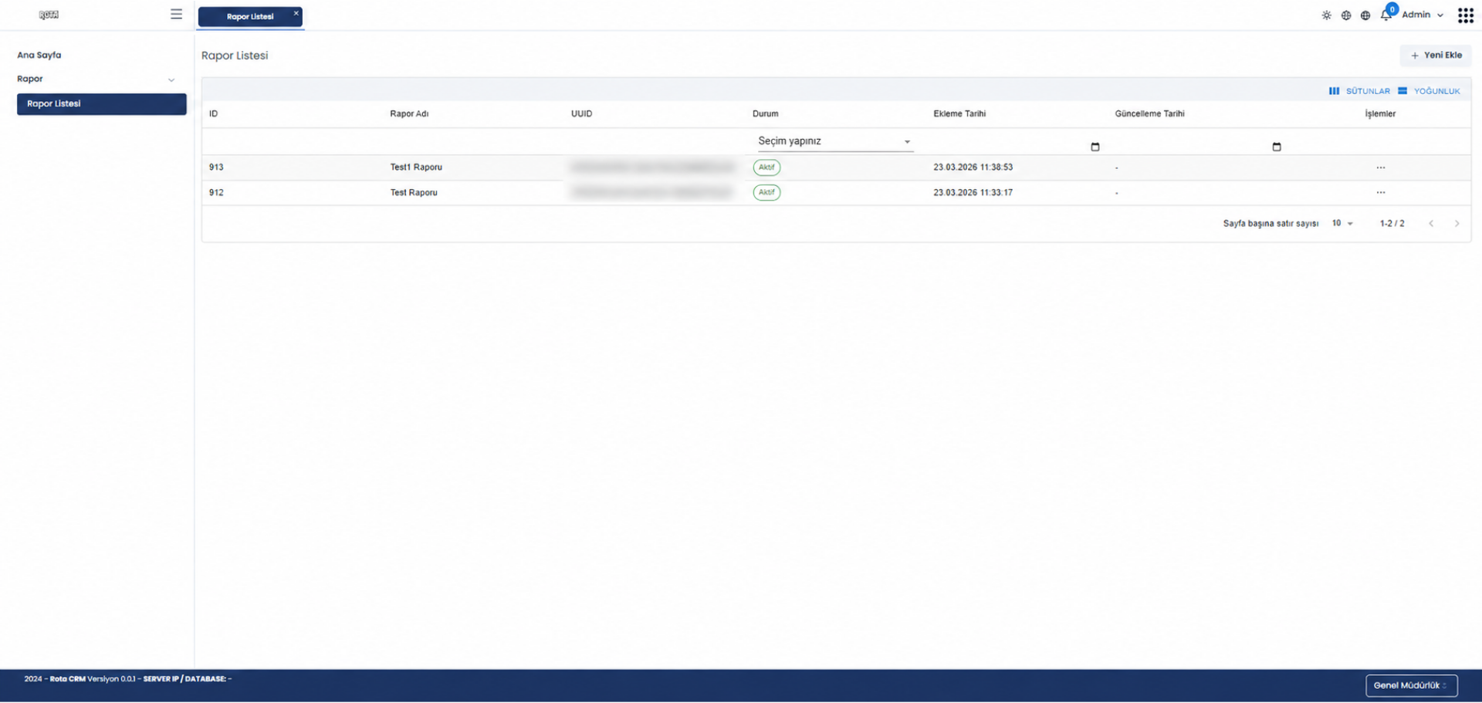The image size is (1482, 703).
Task: Sort by the ID column header
Action: coord(213,113)
